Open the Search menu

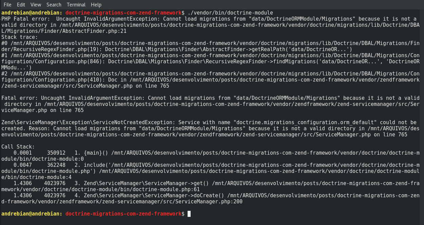54,4
